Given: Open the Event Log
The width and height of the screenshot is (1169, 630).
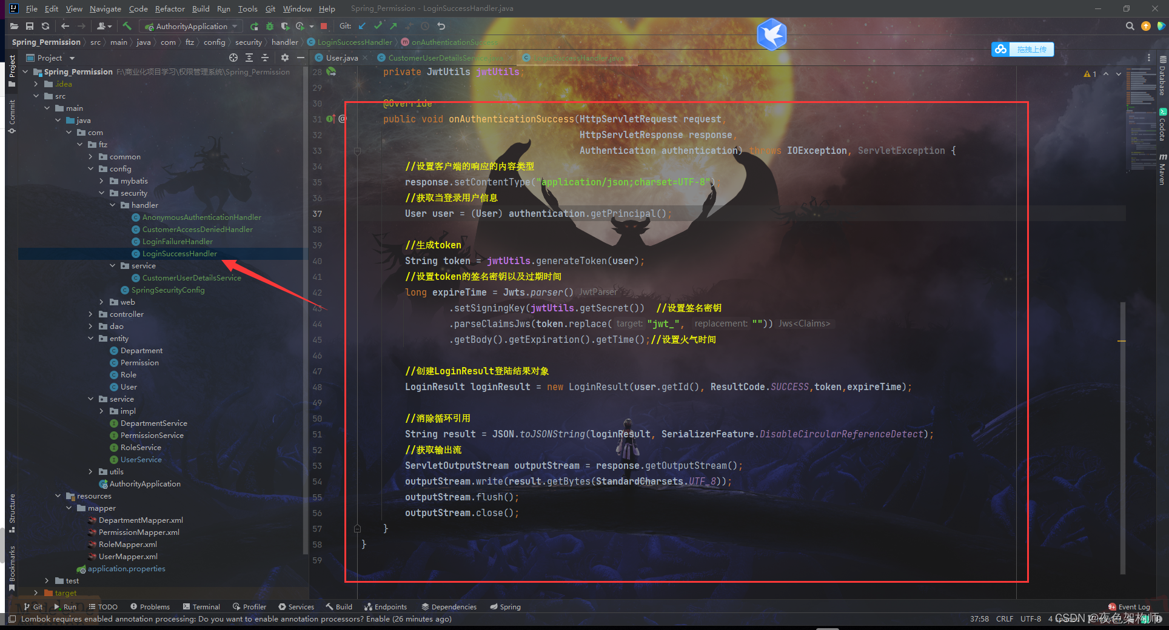Looking at the screenshot, I should (x=1129, y=606).
